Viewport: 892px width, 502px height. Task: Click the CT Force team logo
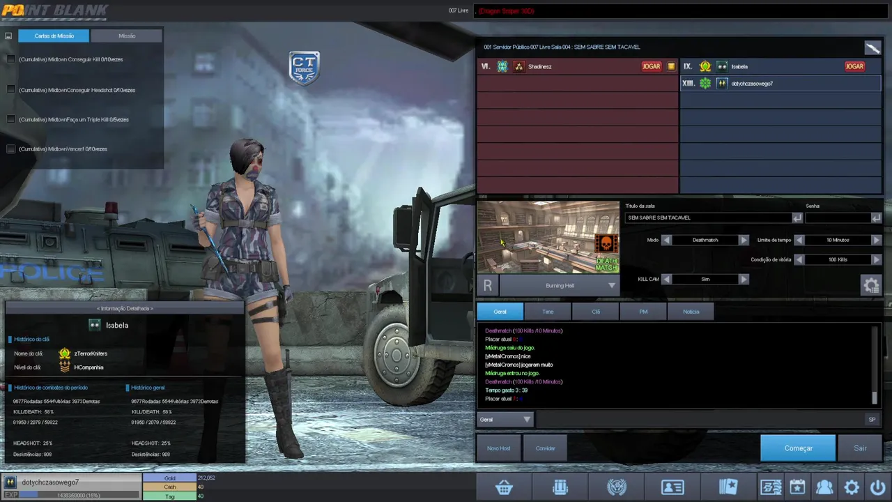[305, 68]
